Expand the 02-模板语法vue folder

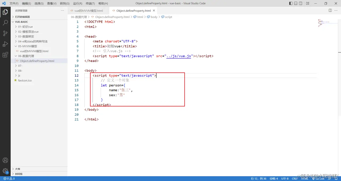tap(39, 32)
